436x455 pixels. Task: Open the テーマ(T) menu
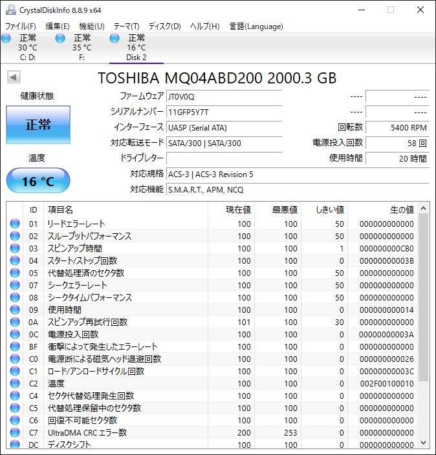(x=126, y=26)
